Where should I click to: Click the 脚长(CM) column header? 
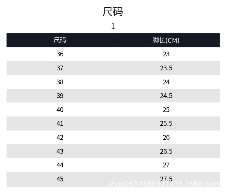(166, 40)
